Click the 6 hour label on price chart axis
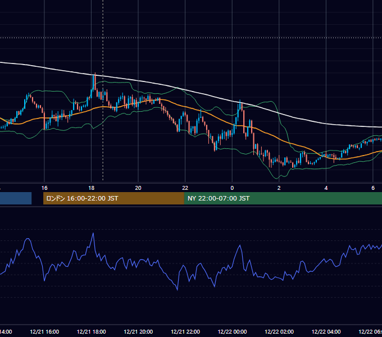 coord(373,188)
